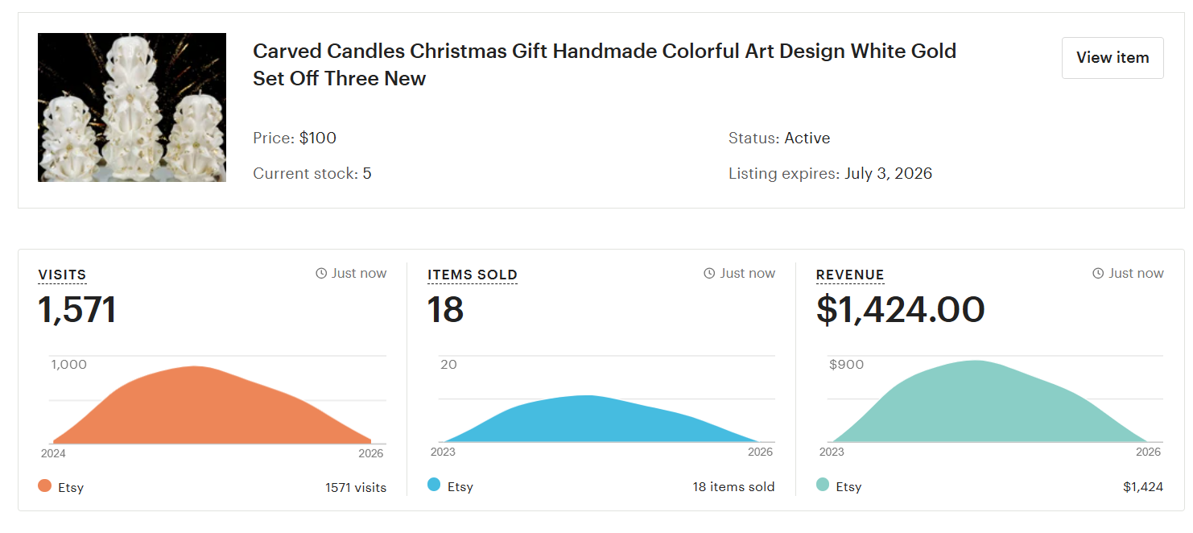This screenshot has width=1193, height=533.
Task: Click the 1571 visits total text
Action: 354,486
